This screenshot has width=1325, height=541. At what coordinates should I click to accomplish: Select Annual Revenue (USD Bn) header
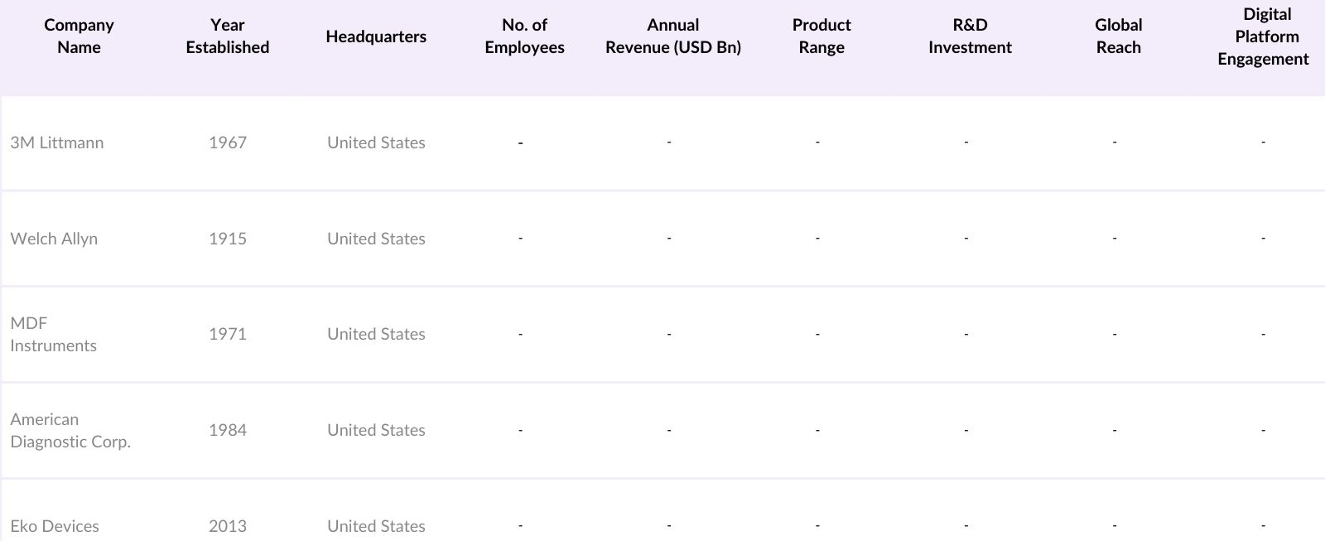point(672,36)
